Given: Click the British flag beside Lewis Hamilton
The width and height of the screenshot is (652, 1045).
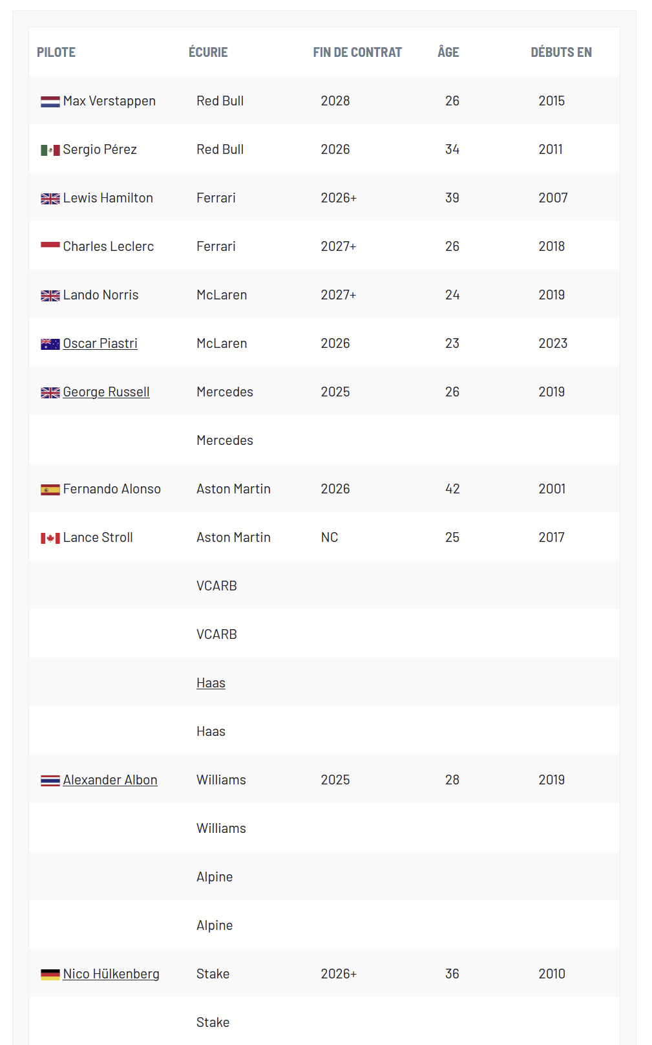Looking at the screenshot, I should [50, 199].
